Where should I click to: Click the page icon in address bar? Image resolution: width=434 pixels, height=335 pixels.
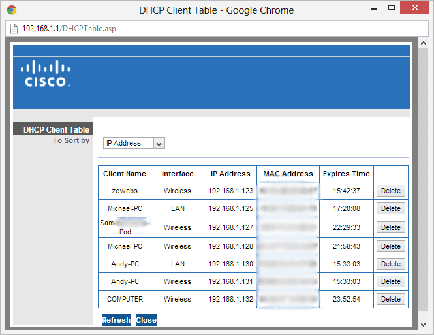14,29
